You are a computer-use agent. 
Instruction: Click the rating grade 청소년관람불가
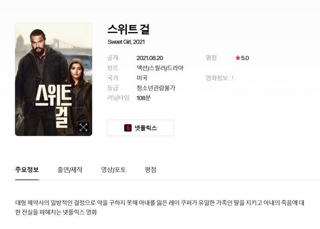tap(156, 88)
